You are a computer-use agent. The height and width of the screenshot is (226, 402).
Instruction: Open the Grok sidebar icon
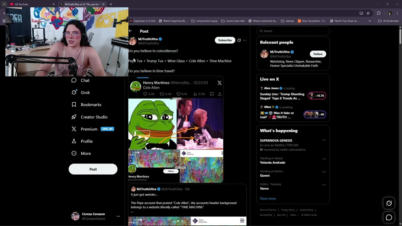[74, 92]
